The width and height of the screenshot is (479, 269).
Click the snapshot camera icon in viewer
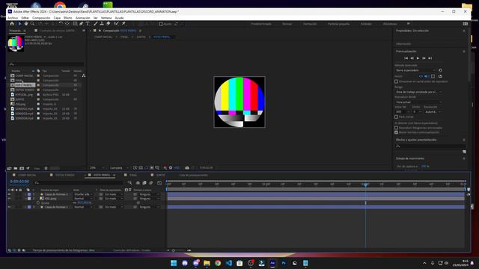[187, 167]
